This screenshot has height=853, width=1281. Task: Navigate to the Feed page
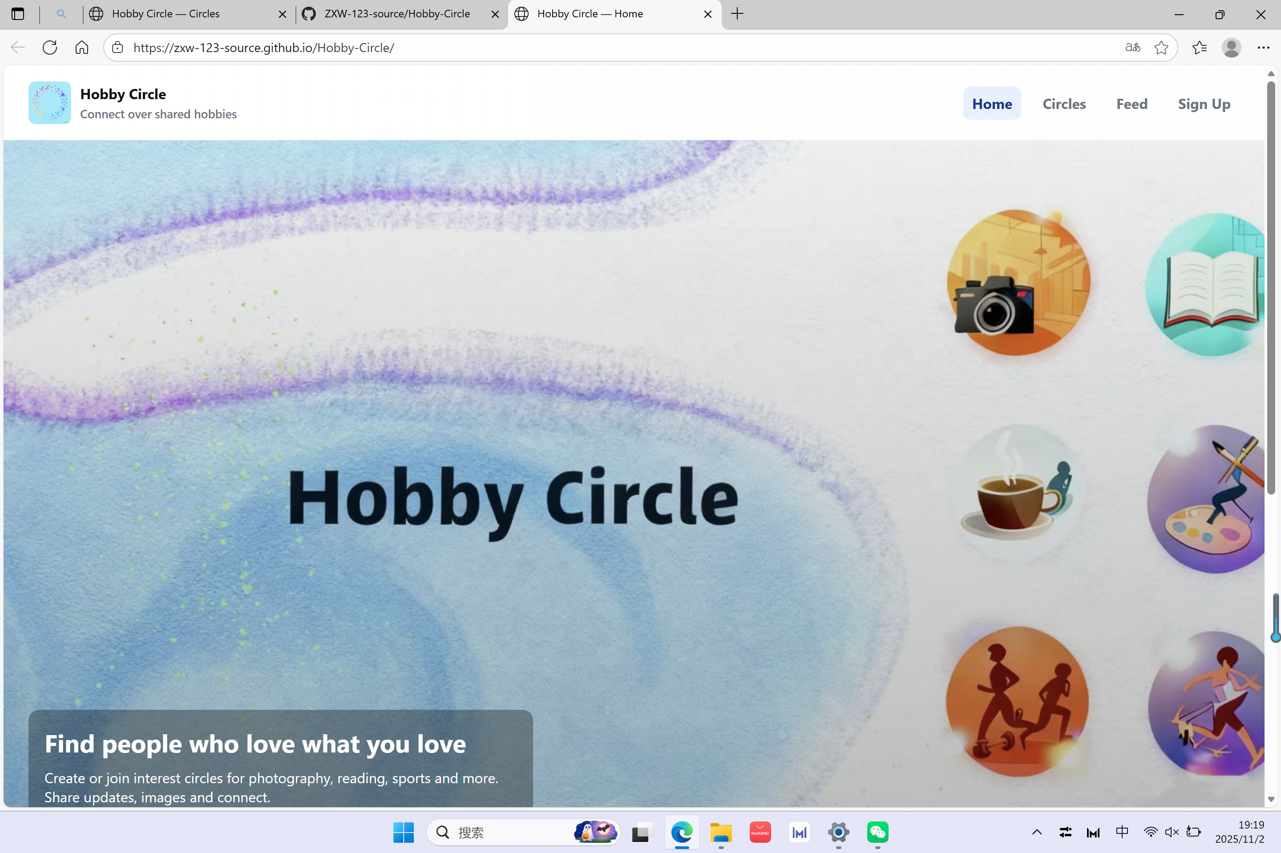tap(1131, 103)
